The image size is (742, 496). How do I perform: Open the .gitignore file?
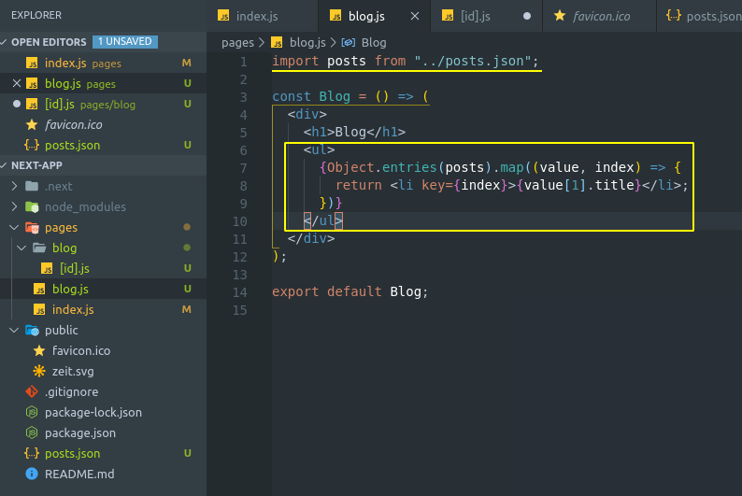[103, 392]
